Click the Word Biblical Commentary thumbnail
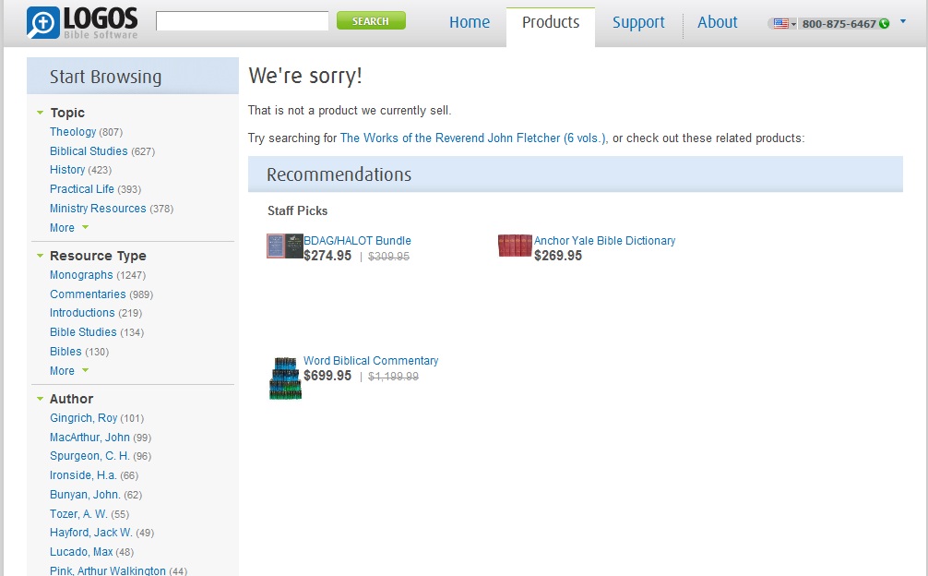Screen dimensions: 928x576 coord(285,378)
